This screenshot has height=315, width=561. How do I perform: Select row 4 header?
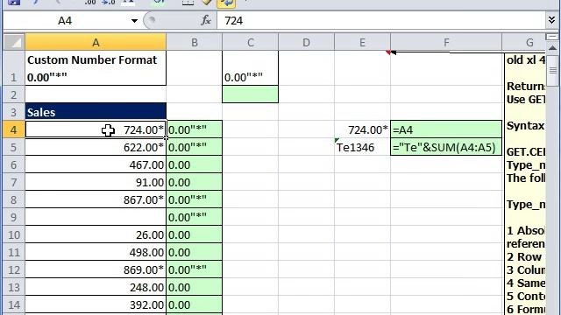click(x=14, y=129)
